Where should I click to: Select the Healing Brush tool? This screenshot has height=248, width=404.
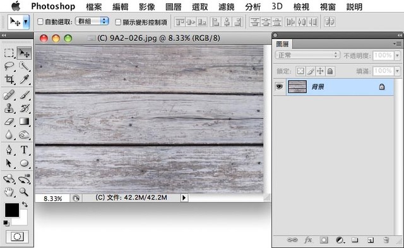pos(9,95)
